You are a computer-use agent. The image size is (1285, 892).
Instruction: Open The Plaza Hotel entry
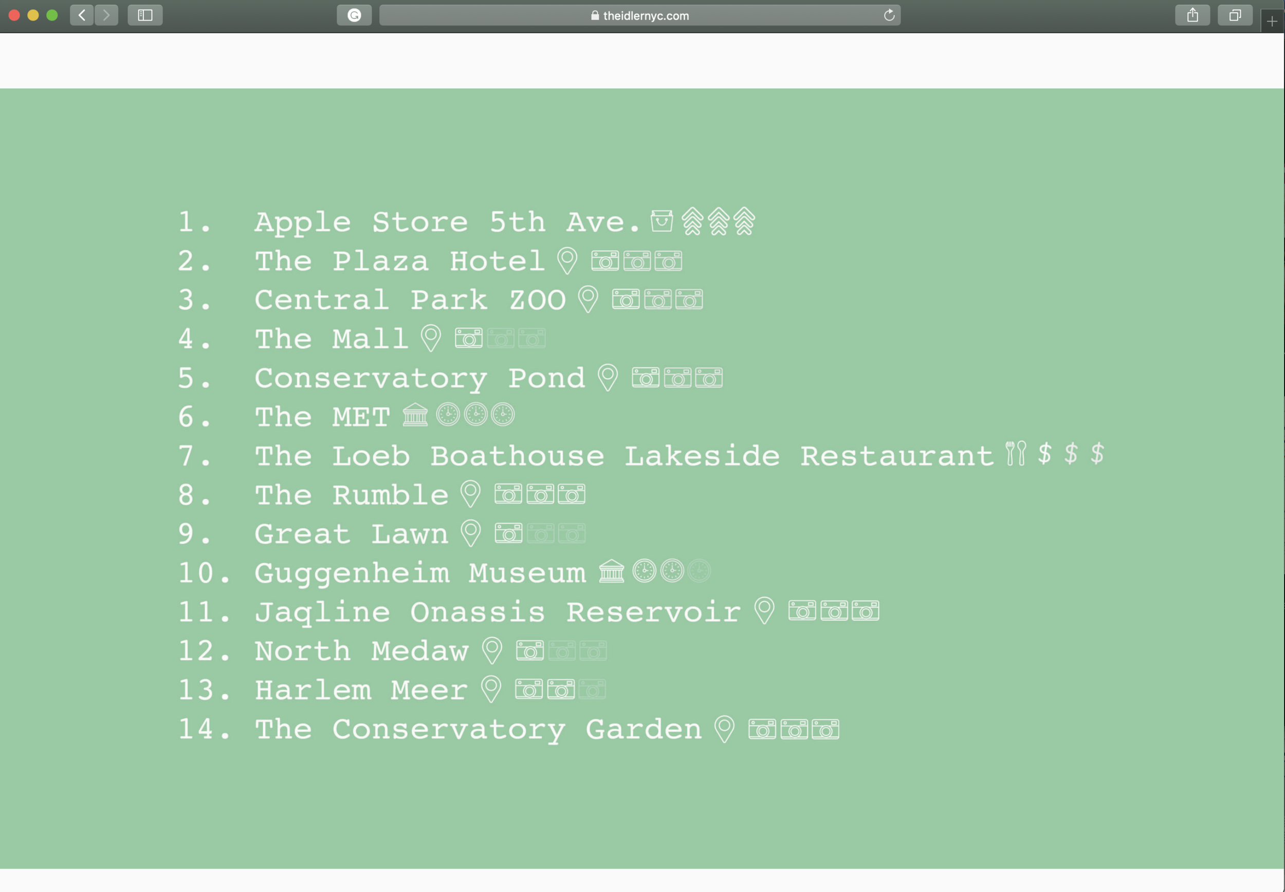(x=400, y=261)
